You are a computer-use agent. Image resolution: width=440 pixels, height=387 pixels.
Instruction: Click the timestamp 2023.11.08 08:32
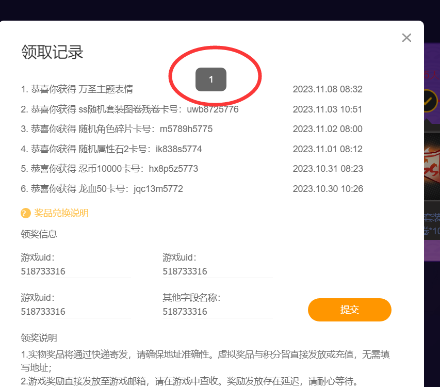[x=328, y=89]
